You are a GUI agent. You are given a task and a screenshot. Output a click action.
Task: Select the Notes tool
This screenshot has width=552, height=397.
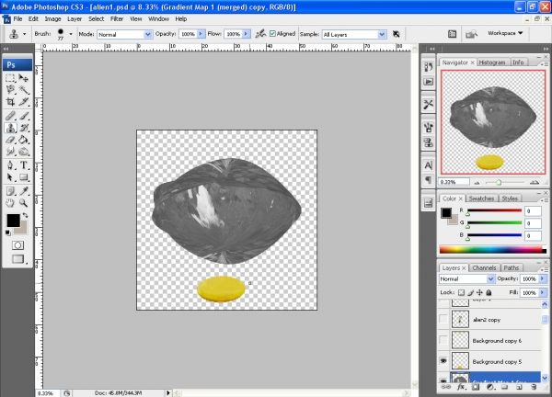point(10,191)
